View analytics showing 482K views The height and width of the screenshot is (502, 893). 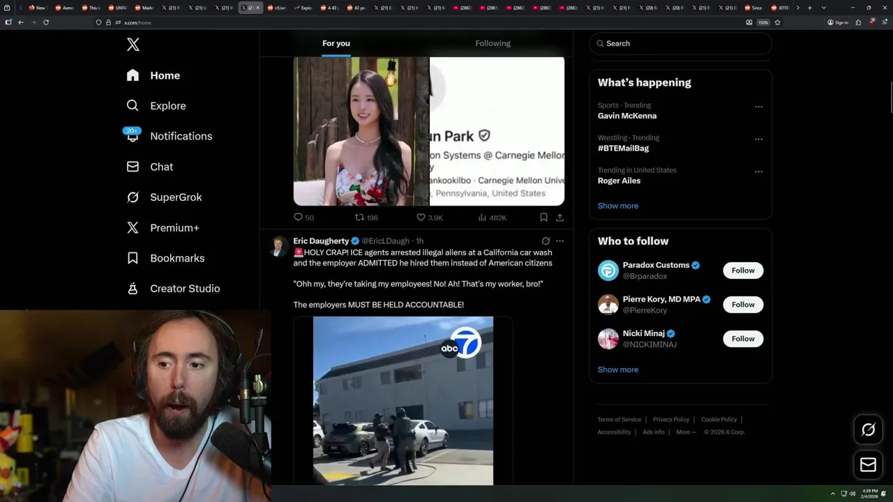[x=492, y=218]
